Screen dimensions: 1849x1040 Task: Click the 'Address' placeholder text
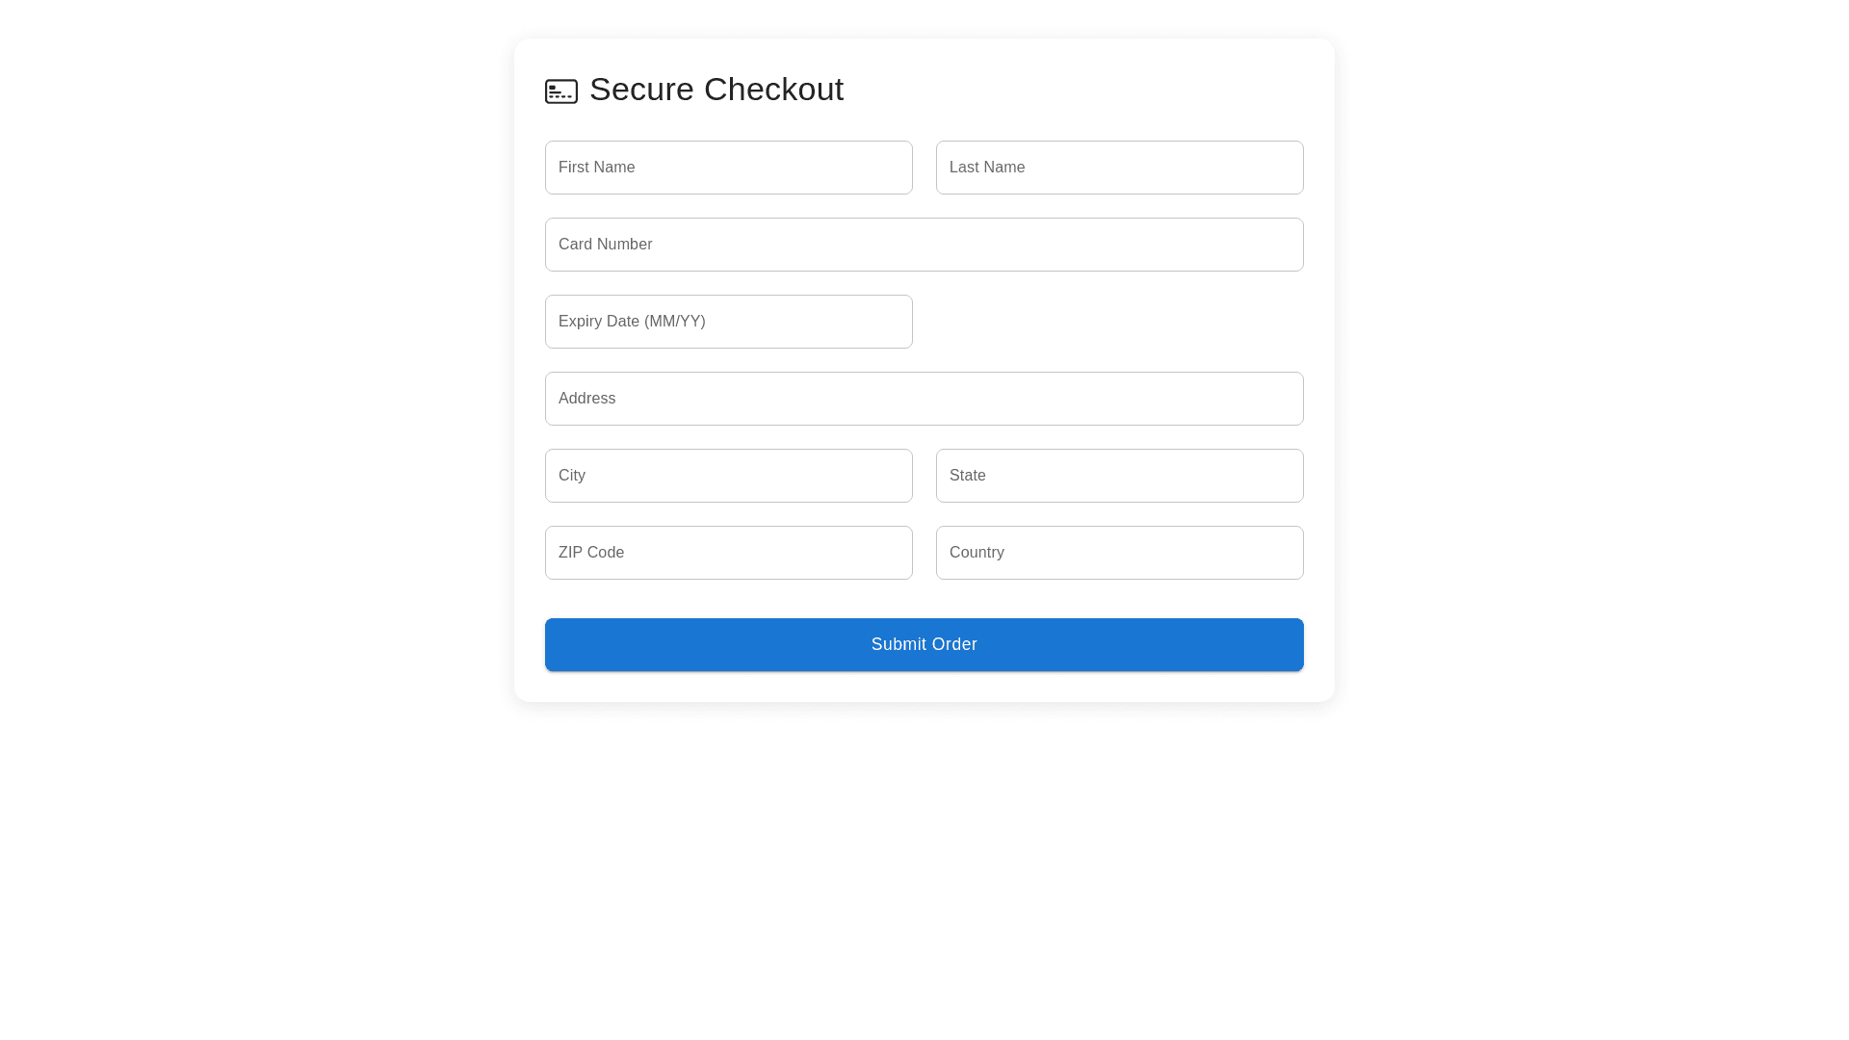(586, 399)
